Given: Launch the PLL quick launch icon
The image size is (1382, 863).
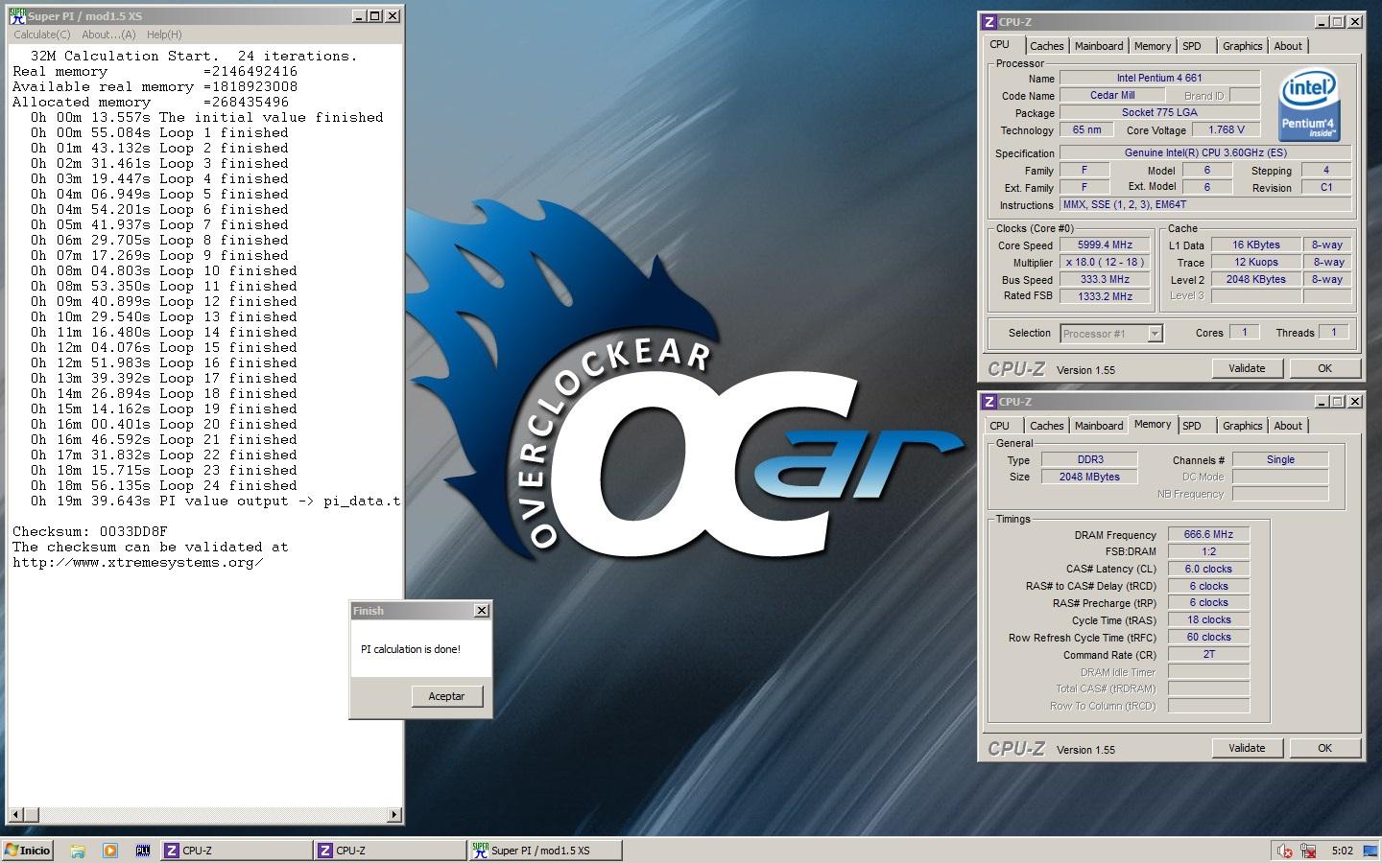Looking at the screenshot, I should [143, 851].
